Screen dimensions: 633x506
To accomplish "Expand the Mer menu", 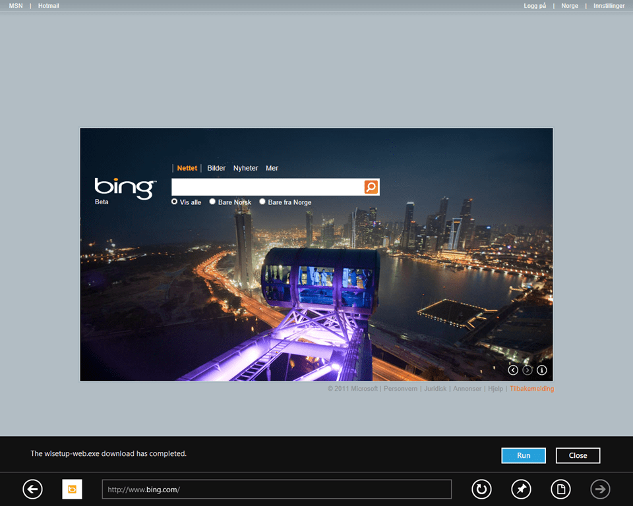I will [272, 168].
